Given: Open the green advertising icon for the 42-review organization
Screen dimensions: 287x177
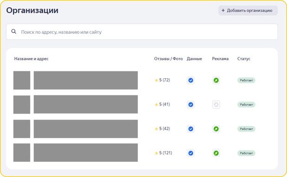Looking at the screenshot, I should point(216,129).
